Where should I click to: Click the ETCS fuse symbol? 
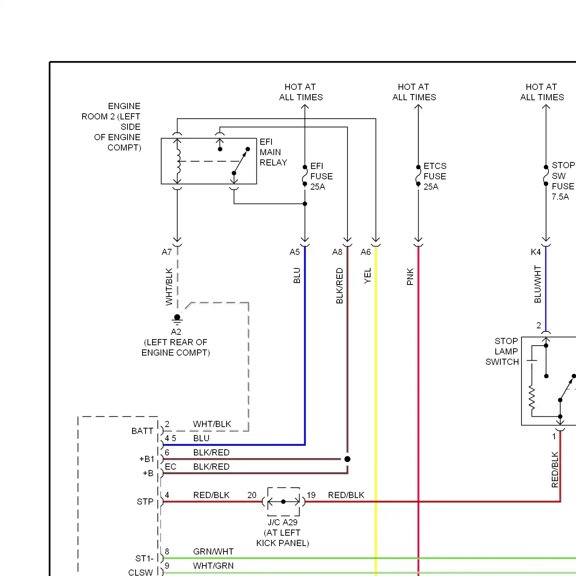[x=418, y=175]
